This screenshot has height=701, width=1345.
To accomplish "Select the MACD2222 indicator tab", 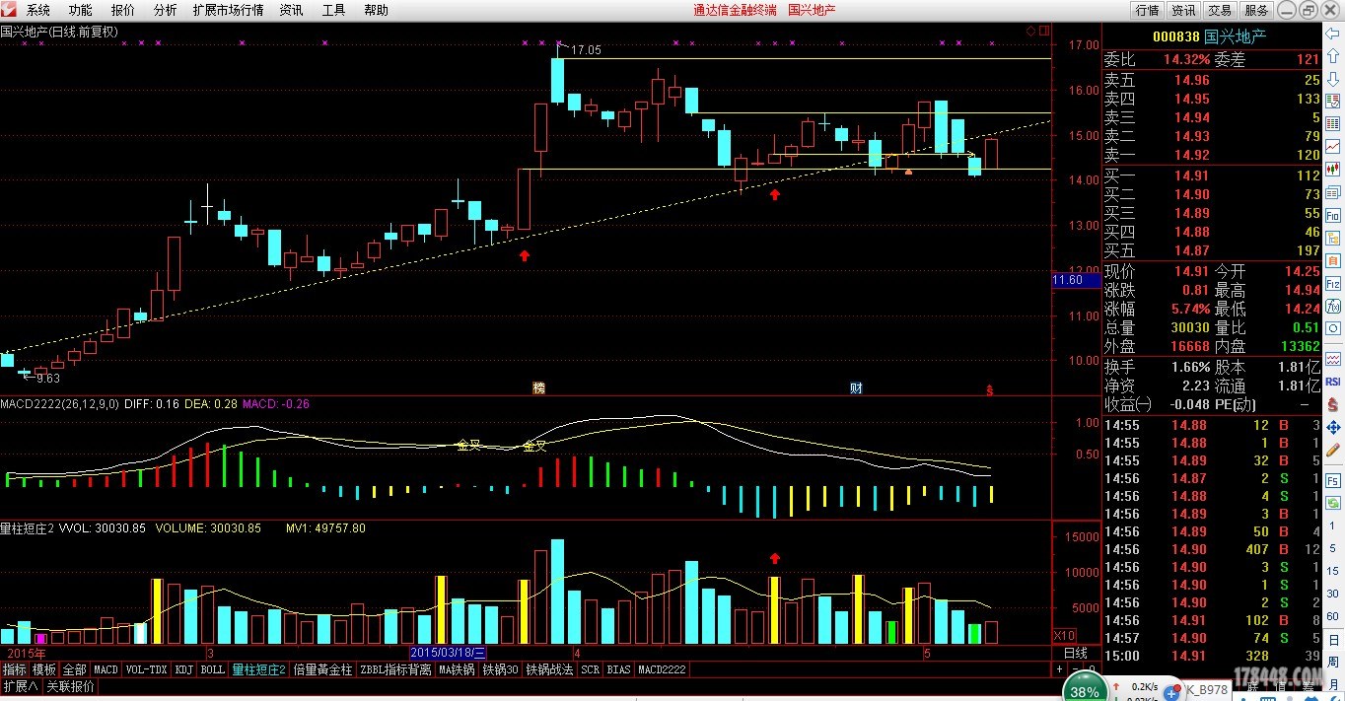I will [662, 669].
